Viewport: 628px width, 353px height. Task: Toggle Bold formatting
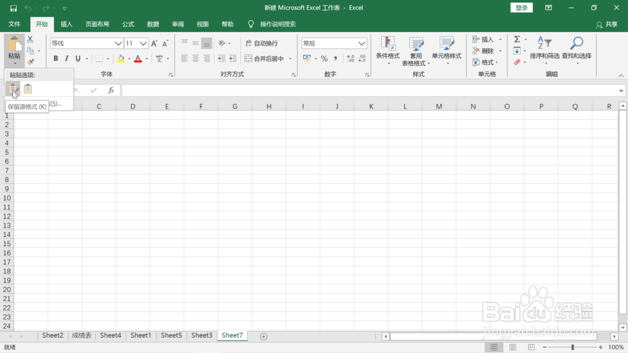[x=56, y=59]
